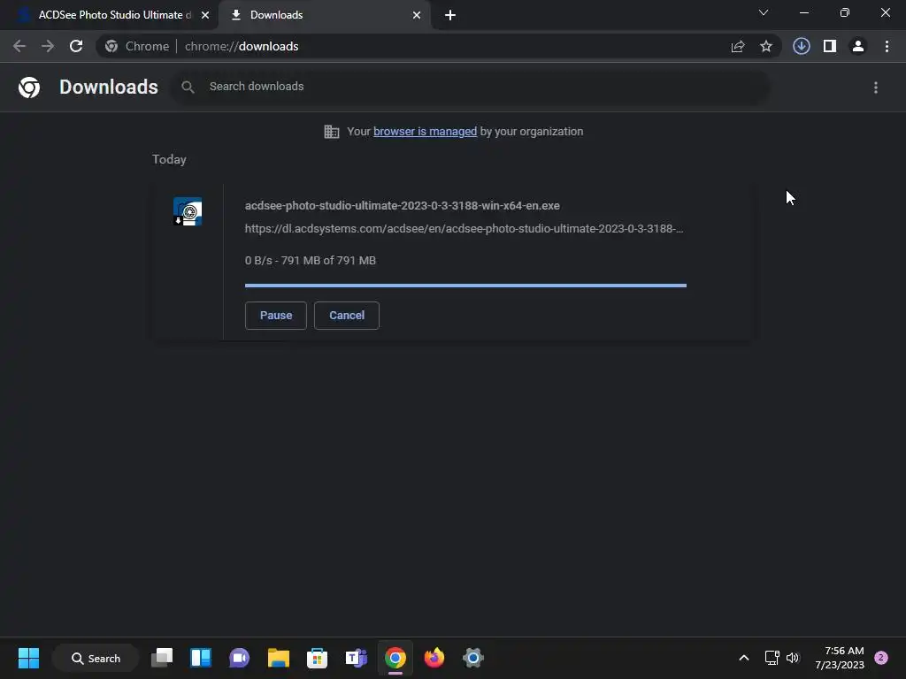
Task: Open Microsoft Teams from the taskbar
Action: (x=356, y=658)
